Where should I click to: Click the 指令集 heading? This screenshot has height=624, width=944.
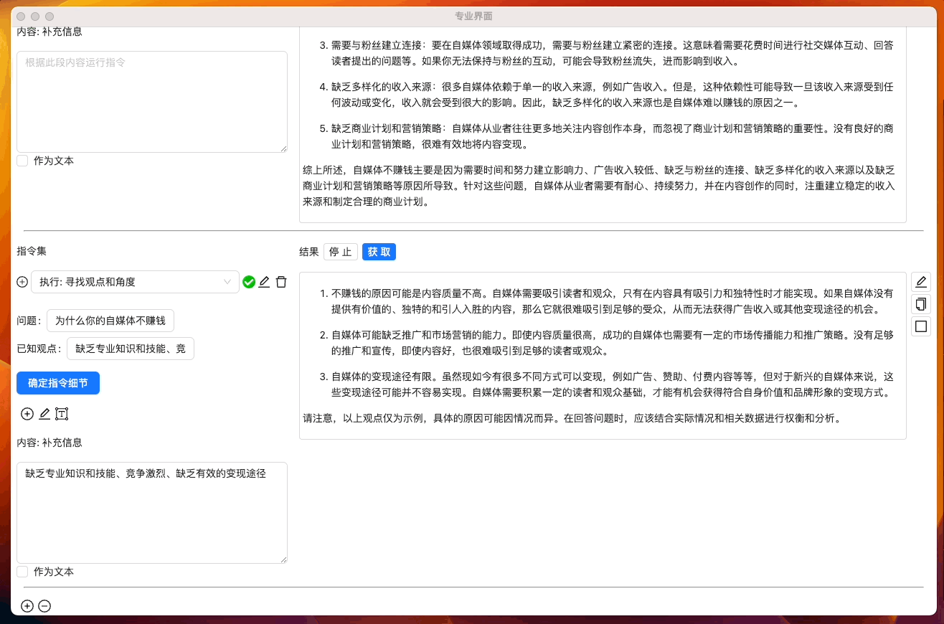tap(32, 251)
